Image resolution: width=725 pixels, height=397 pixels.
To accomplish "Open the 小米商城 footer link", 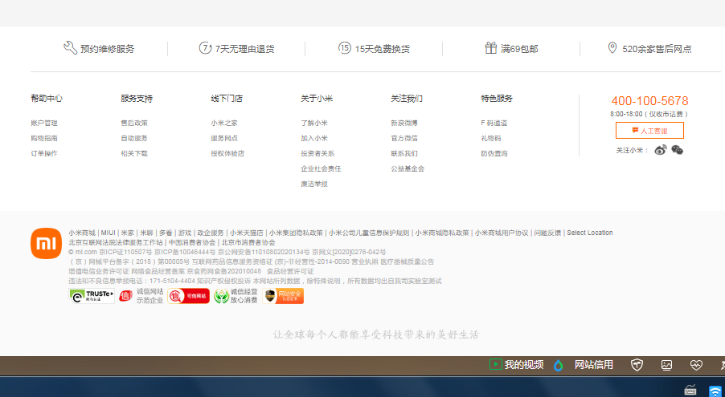I will [x=82, y=233].
